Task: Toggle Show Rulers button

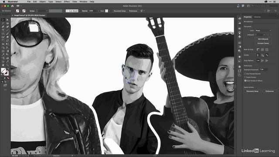Action: tap(258, 50)
